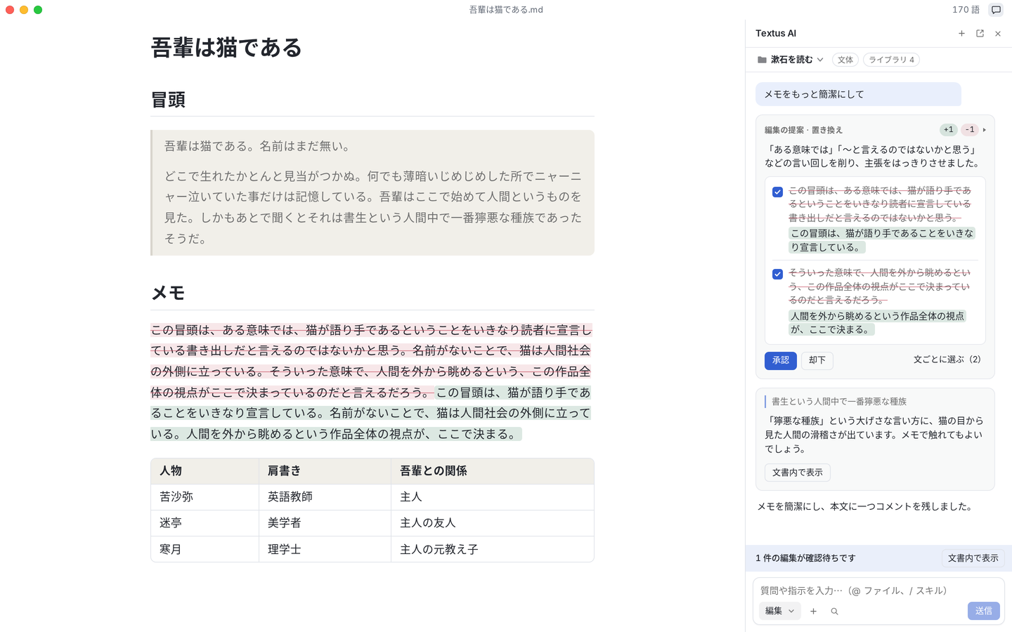This screenshot has height=632, width=1012.
Task: Click the 主人の元教え子 table cell
Action: (492, 549)
